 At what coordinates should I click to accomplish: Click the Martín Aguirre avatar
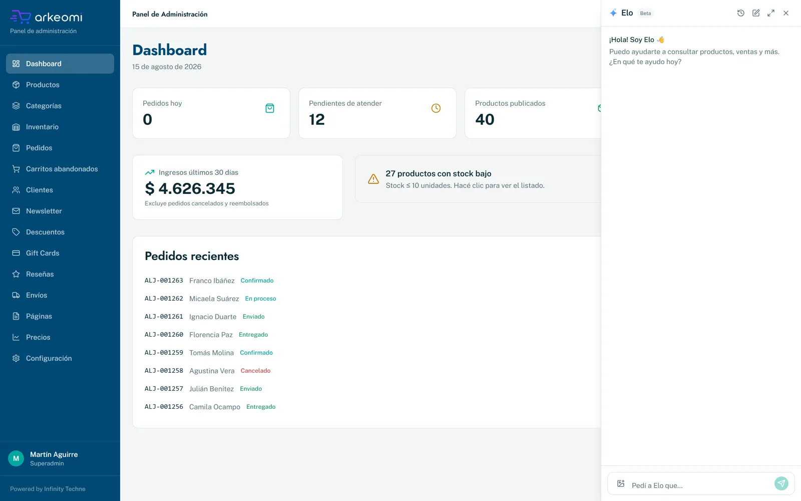coord(16,458)
